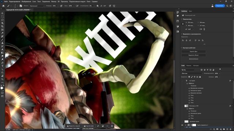The image size is (234, 131).
Task: Switch to the Каналы tab
Action: point(189,65)
